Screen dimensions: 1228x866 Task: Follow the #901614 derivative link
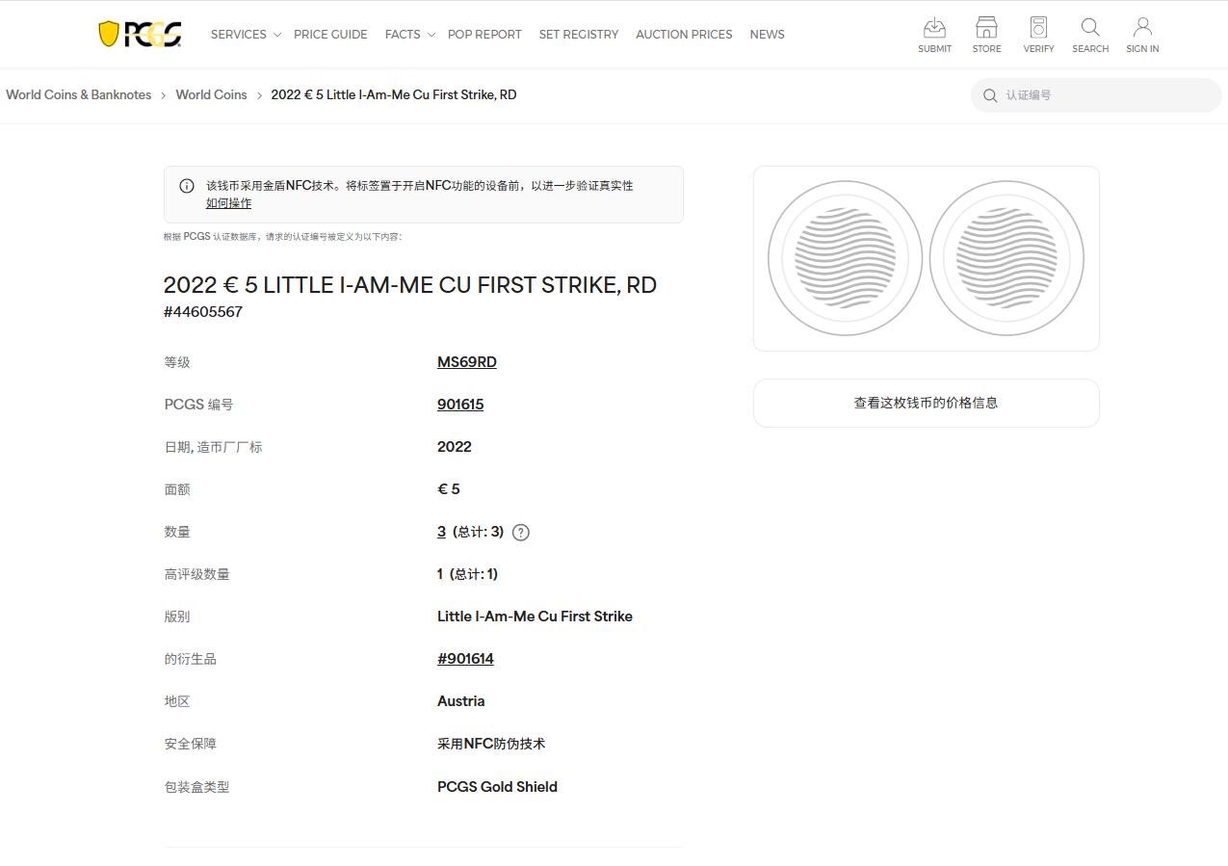(465, 658)
